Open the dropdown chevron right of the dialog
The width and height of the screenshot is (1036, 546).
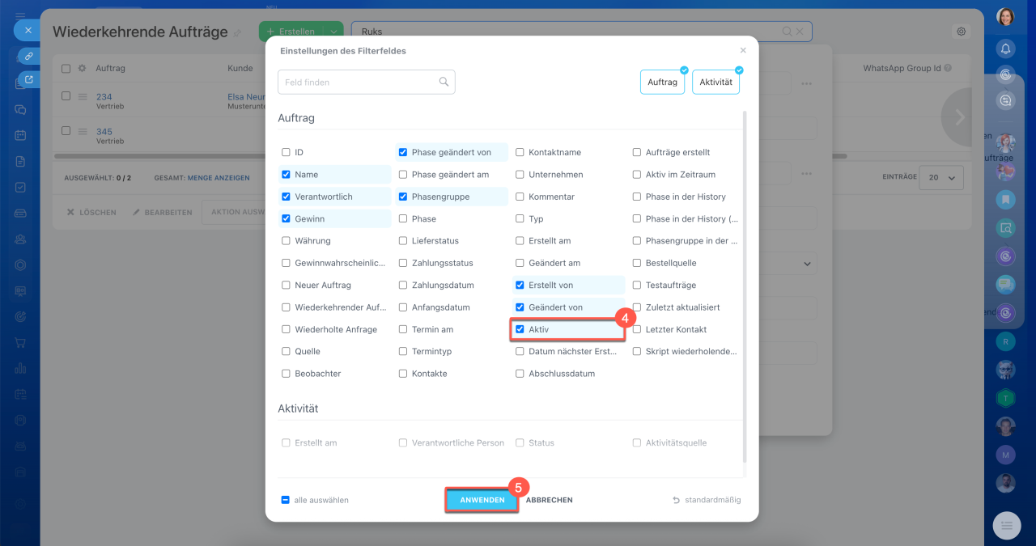click(807, 264)
